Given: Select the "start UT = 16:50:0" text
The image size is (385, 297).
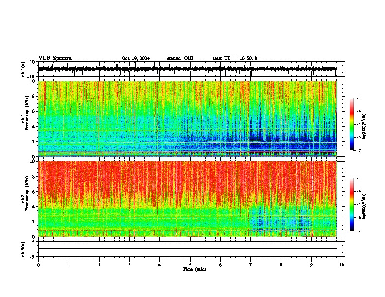Looking at the screenshot, I should pyautogui.click(x=235, y=58).
